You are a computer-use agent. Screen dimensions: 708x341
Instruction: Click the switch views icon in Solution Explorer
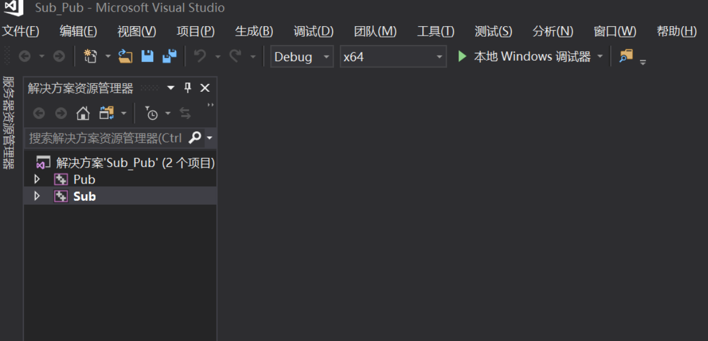tap(106, 113)
